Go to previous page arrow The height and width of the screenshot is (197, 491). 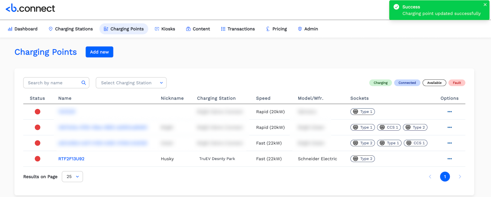click(x=430, y=177)
